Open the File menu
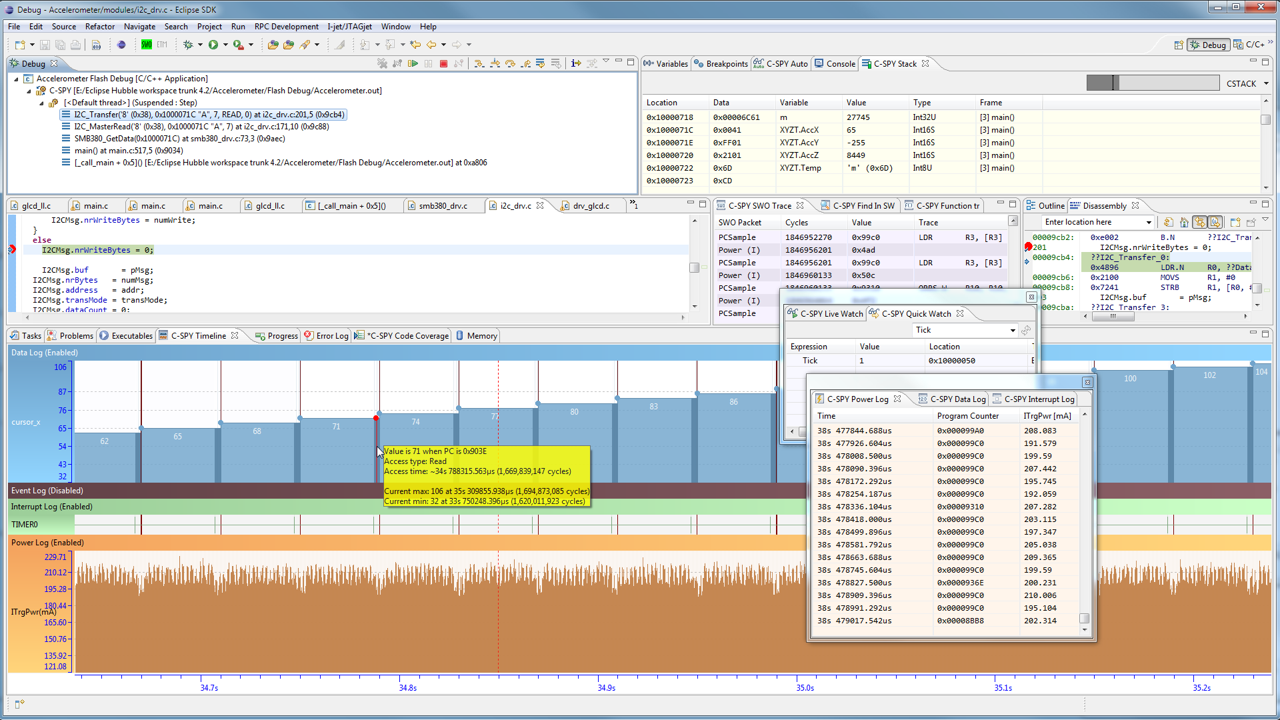 14,27
